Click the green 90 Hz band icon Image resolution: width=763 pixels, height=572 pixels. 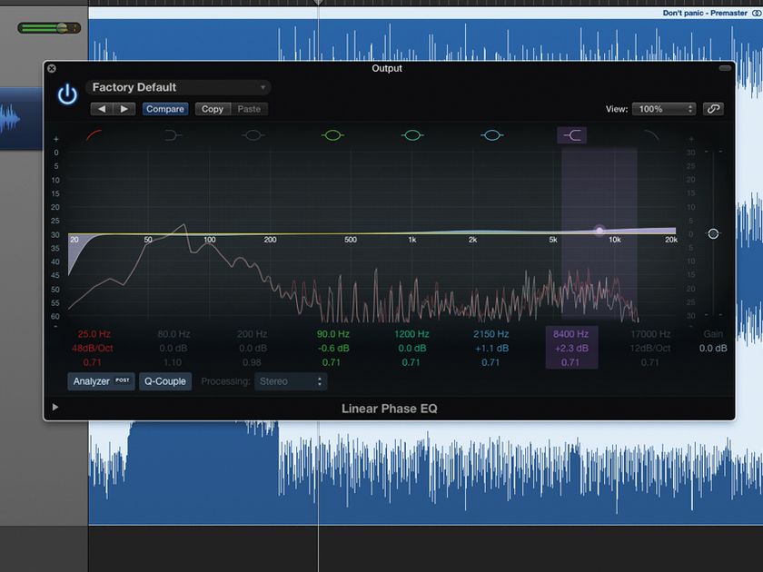pos(332,135)
